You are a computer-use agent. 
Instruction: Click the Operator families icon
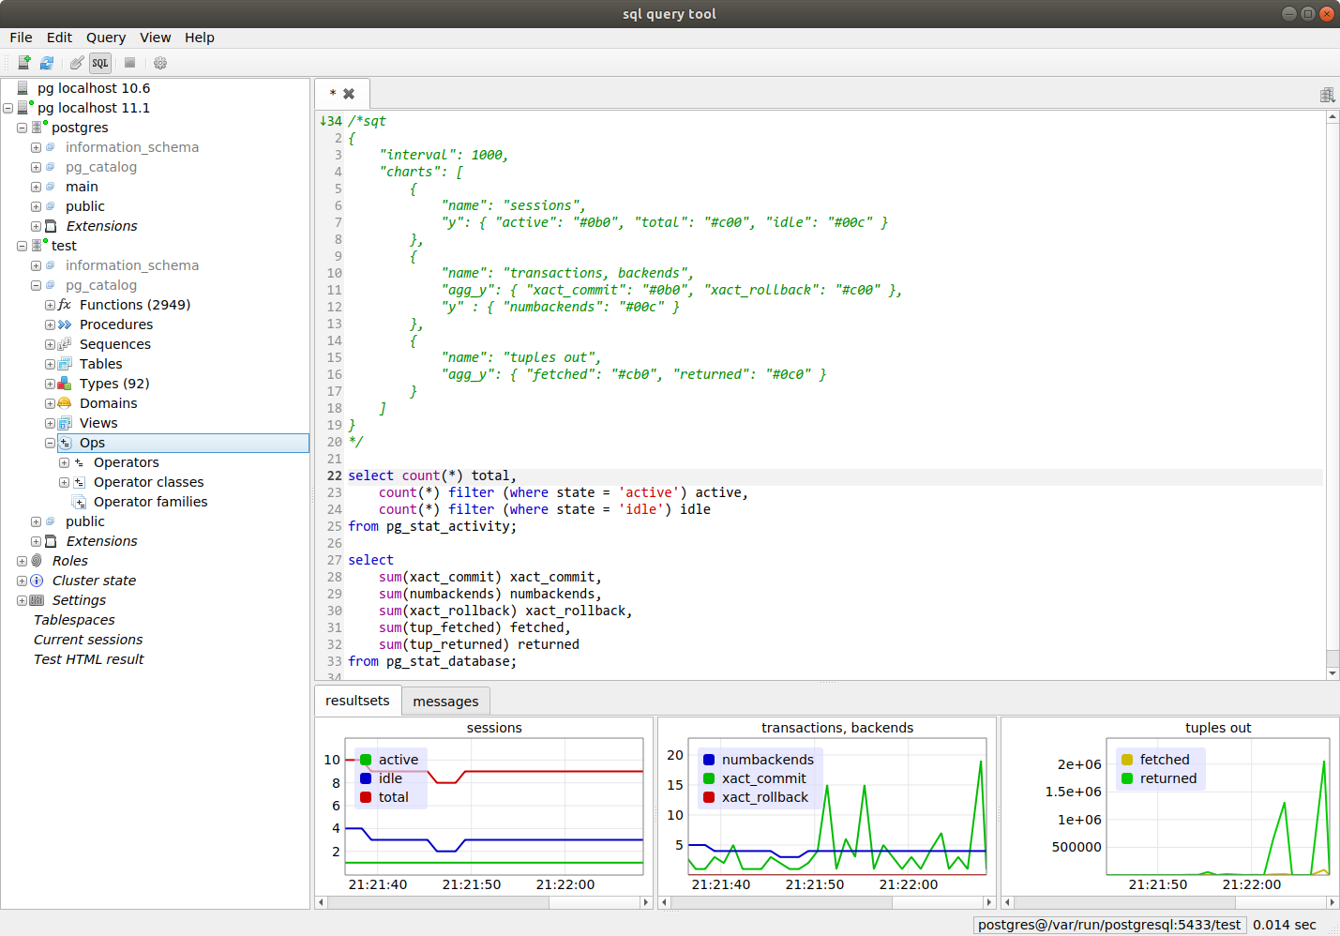coord(79,502)
